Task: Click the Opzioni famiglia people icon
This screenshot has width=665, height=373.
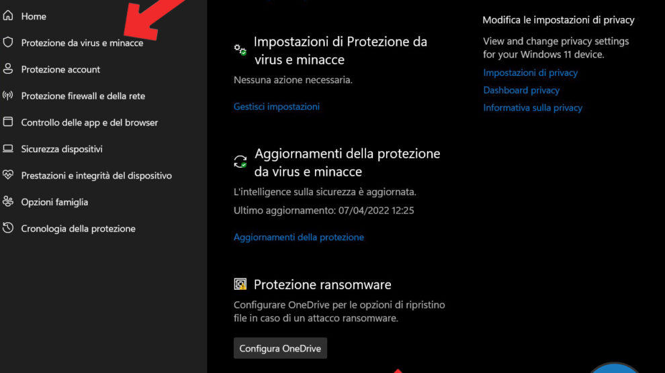Action: pos(8,202)
